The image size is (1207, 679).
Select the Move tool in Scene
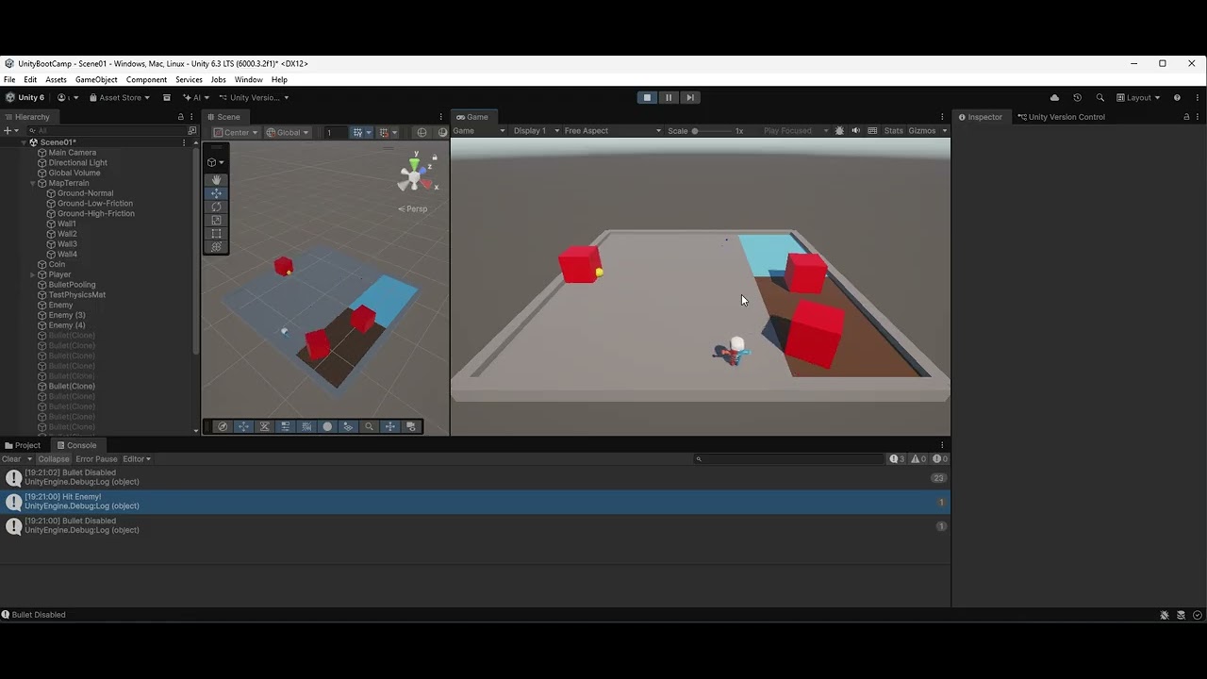click(216, 192)
